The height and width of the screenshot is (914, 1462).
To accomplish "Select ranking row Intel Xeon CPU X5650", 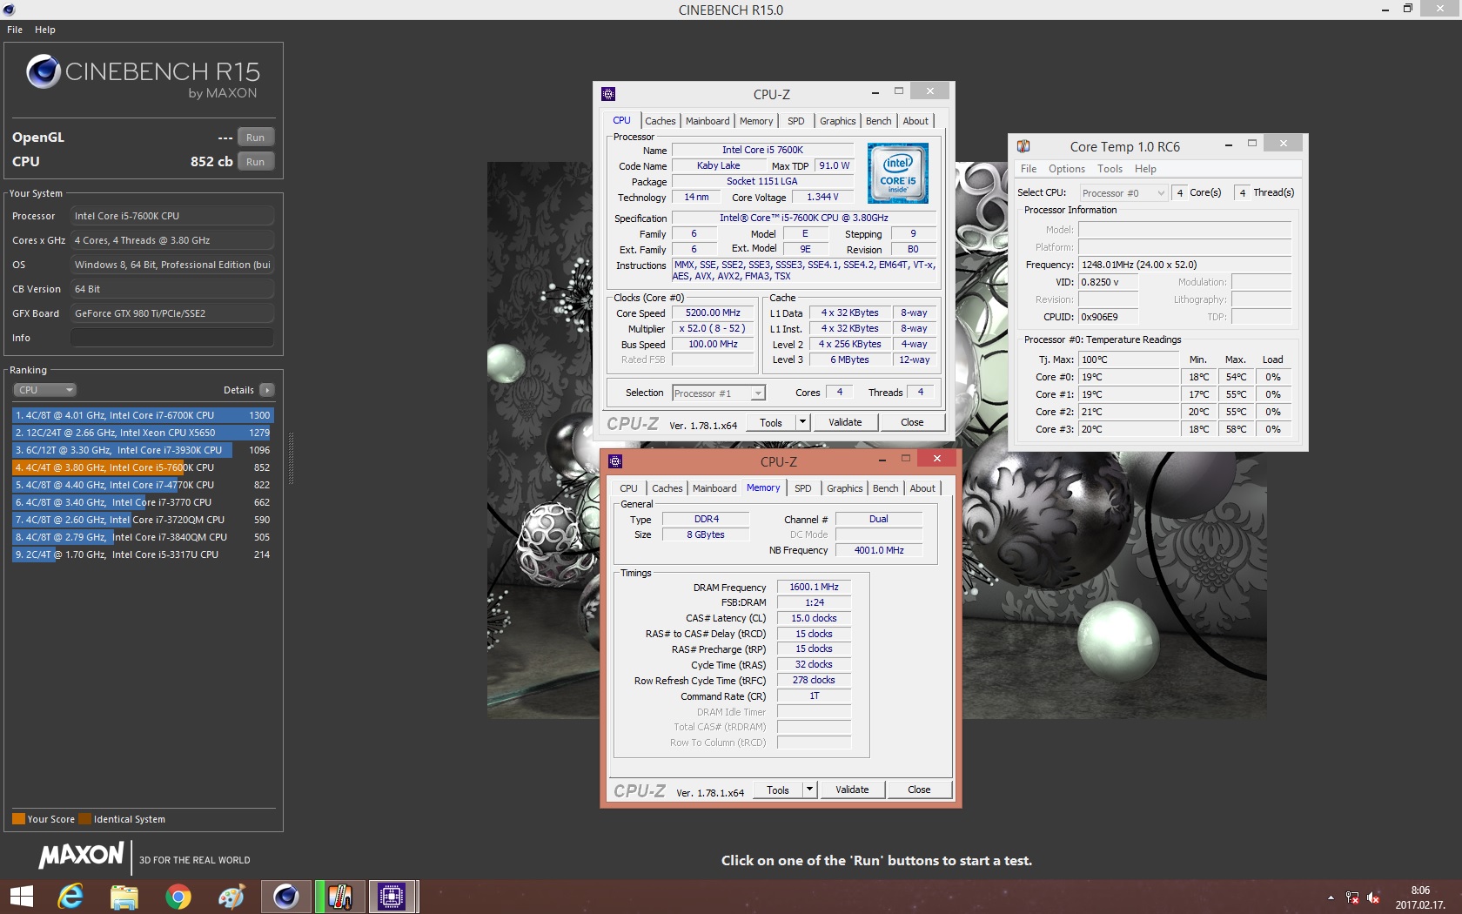I will [143, 433].
